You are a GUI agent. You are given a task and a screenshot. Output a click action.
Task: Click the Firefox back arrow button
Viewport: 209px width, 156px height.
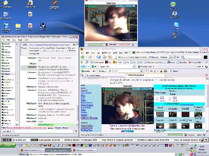point(82,57)
